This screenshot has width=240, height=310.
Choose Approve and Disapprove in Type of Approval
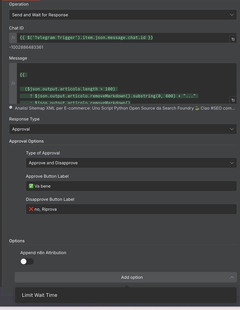131,162
